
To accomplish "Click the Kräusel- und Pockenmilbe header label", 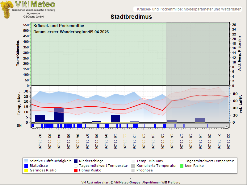I will [x=189, y=9].
